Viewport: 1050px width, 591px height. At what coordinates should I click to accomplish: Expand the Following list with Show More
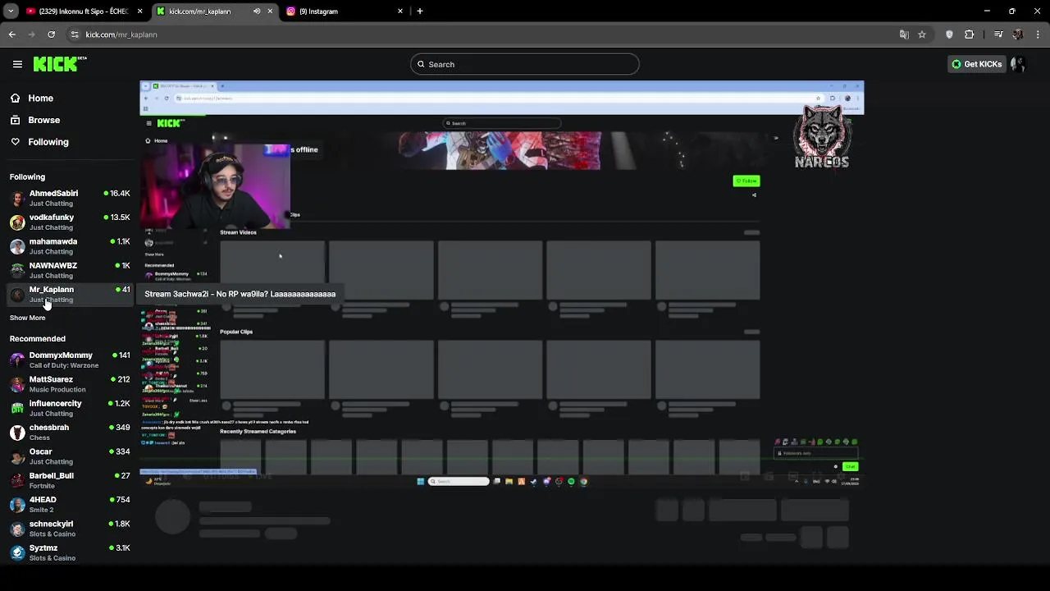[27, 318]
